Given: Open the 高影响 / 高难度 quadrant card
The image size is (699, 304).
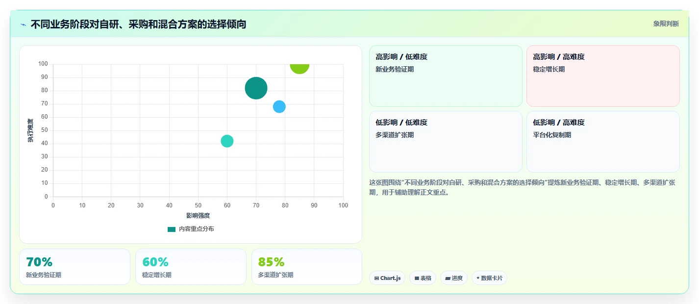Looking at the screenshot, I should click(603, 76).
